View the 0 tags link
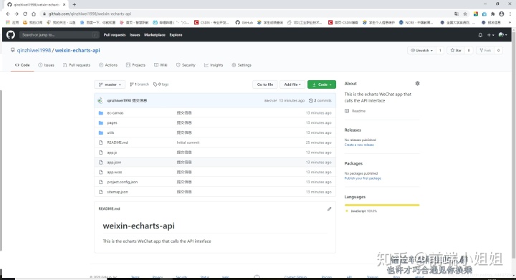The image size is (516, 280). click(x=161, y=85)
